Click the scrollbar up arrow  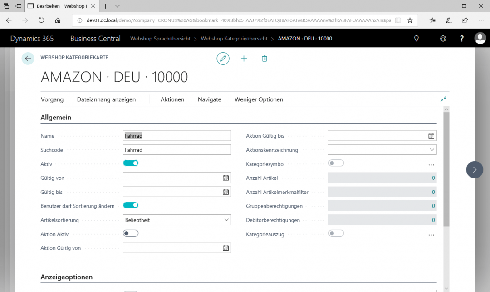tap(446, 109)
